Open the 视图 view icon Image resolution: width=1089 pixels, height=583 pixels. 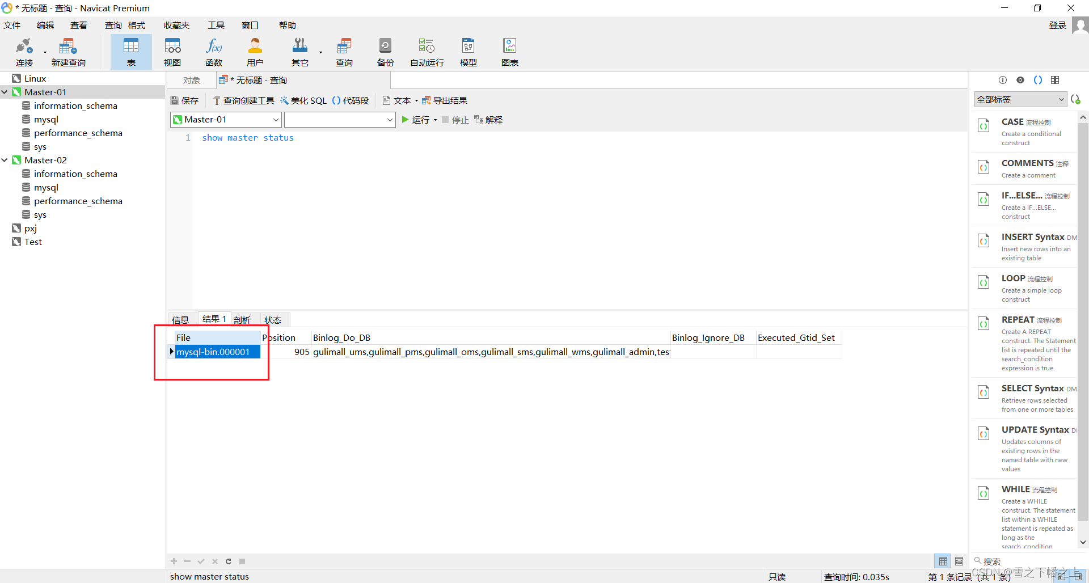click(172, 52)
